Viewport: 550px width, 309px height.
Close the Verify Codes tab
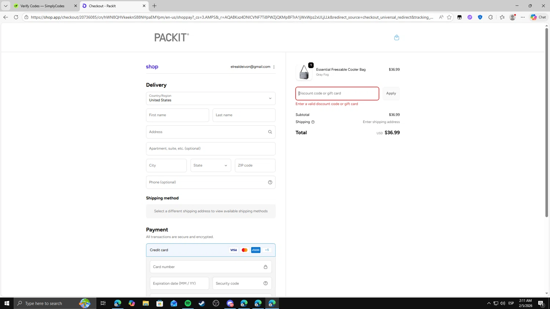(x=76, y=6)
